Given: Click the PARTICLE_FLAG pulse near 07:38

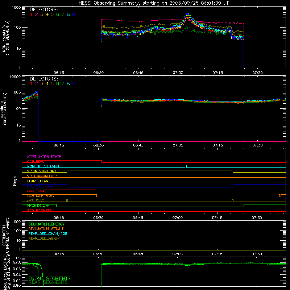Looking at the screenshot, I should pos(280,196).
